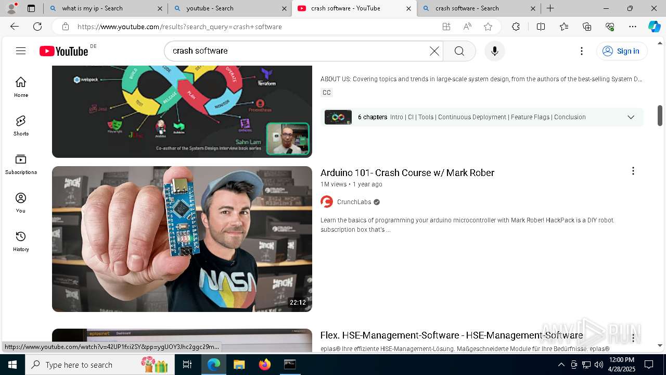The width and height of the screenshot is (666, 375).
Task: Sign in to YouTube
Action: pyautogui.click(x=621, y=51)
